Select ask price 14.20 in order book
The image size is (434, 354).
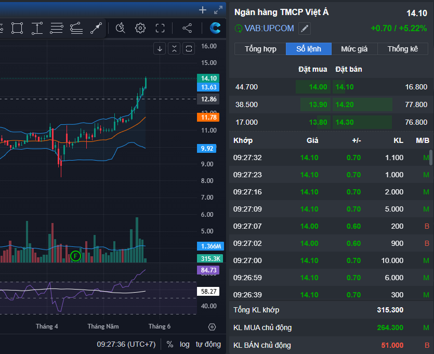(345, 104)
